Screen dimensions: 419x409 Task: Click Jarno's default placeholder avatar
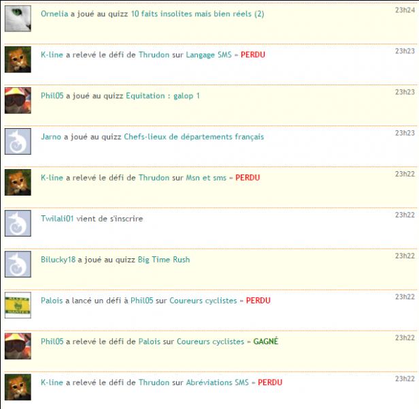[18, 141]
